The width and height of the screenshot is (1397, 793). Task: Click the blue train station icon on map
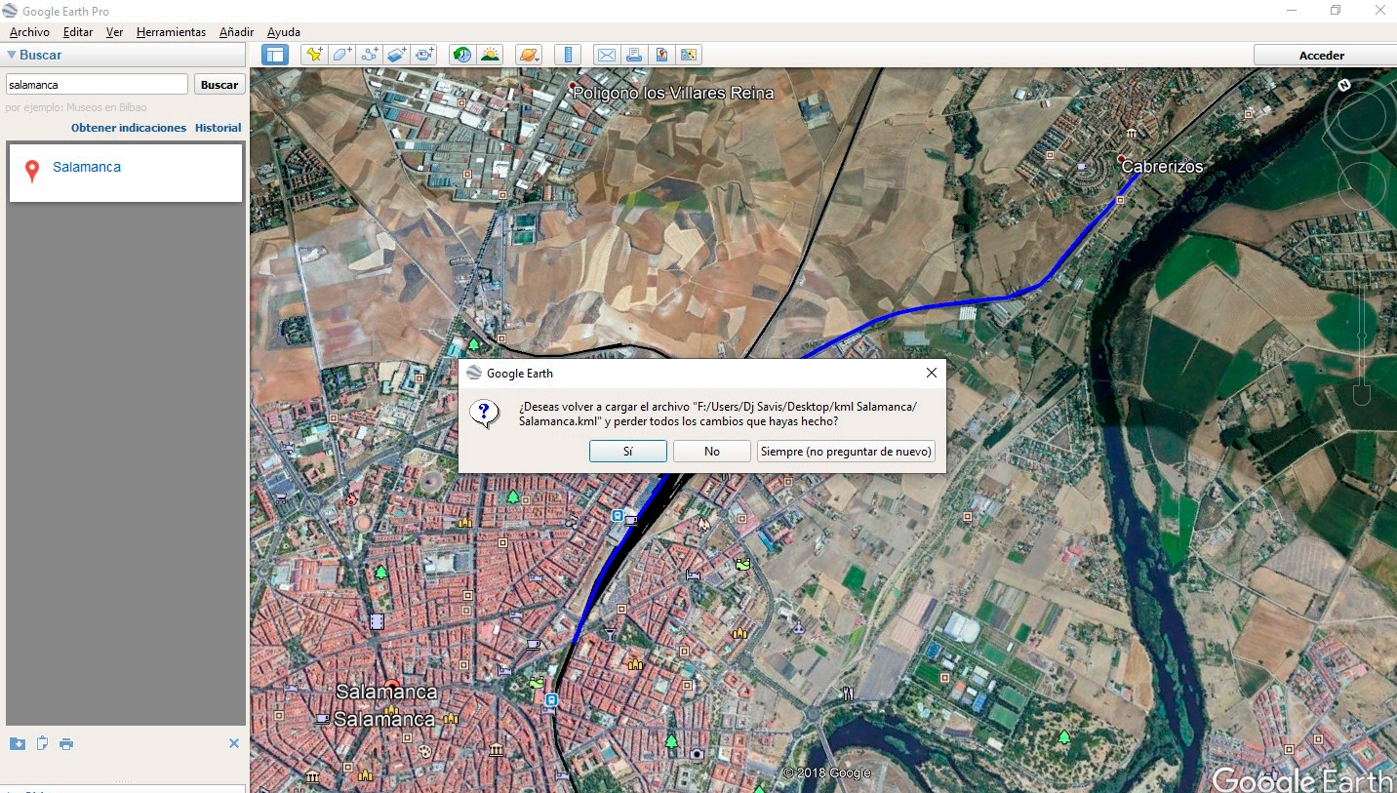click(x=617, y=514)
